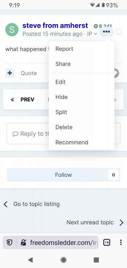The width and height of the screenshot is (127, 268).
Task: Tap the Android recent apps square
Action: [97, 260]
